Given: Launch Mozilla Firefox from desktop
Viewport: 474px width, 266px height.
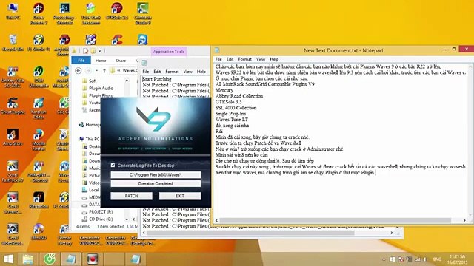Looking at the screenshot, I should [x=39, y=140].
